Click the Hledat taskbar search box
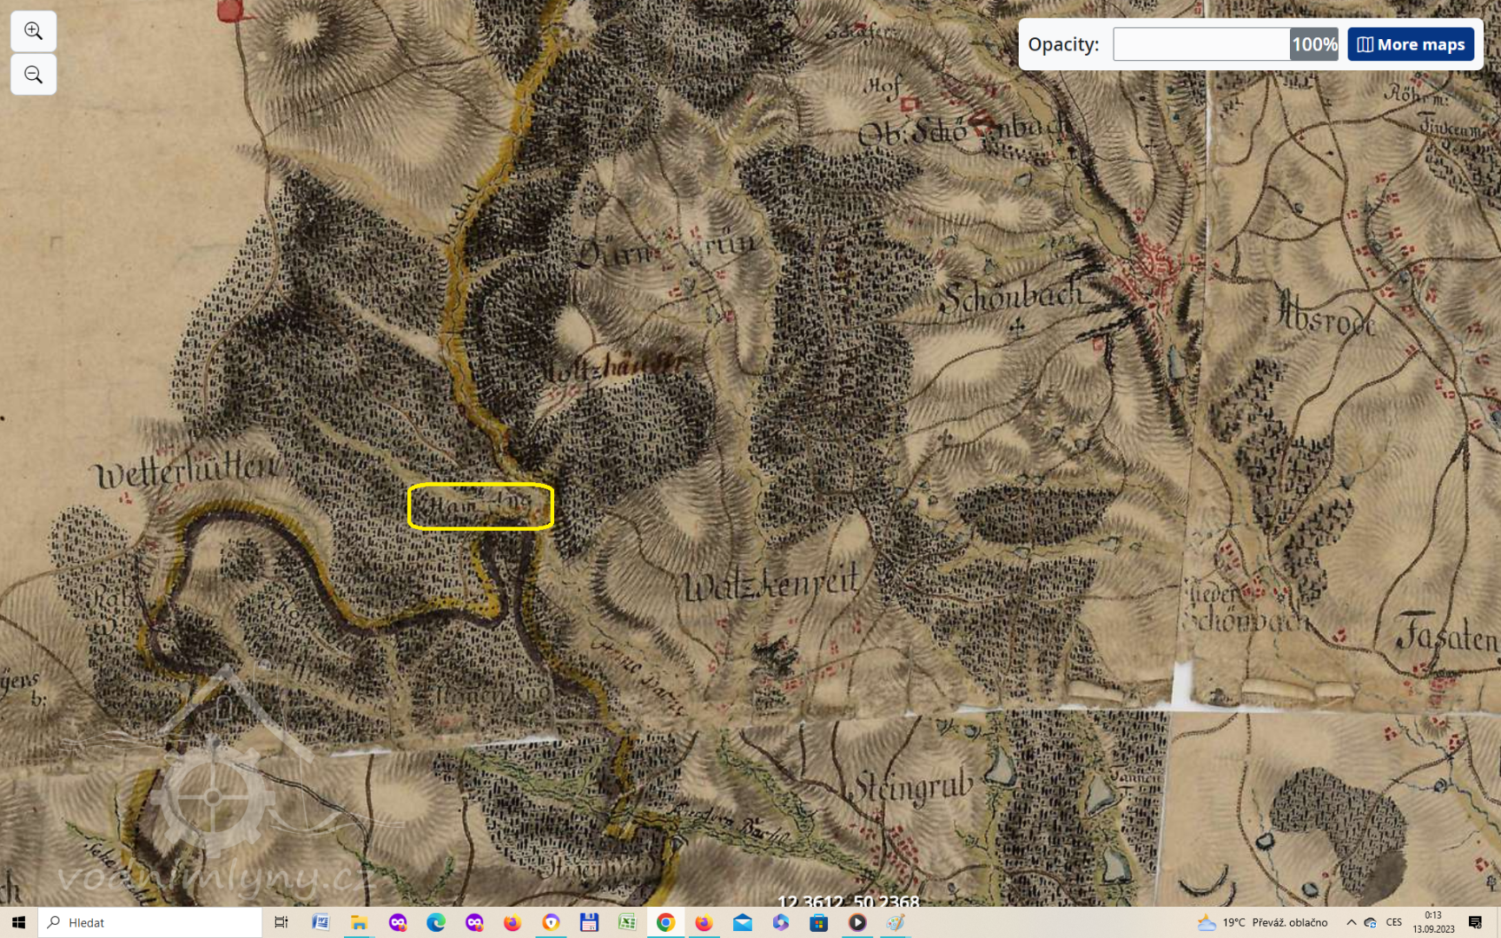Viewport: 1501px width, 938px height. click(x=149, y=922)
